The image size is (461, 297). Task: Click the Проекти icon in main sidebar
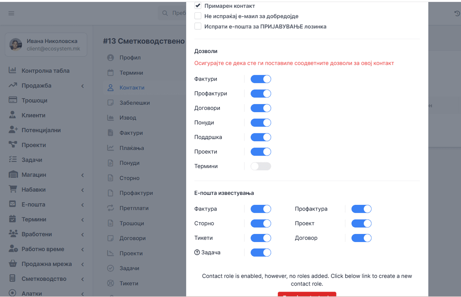[13, 144]
